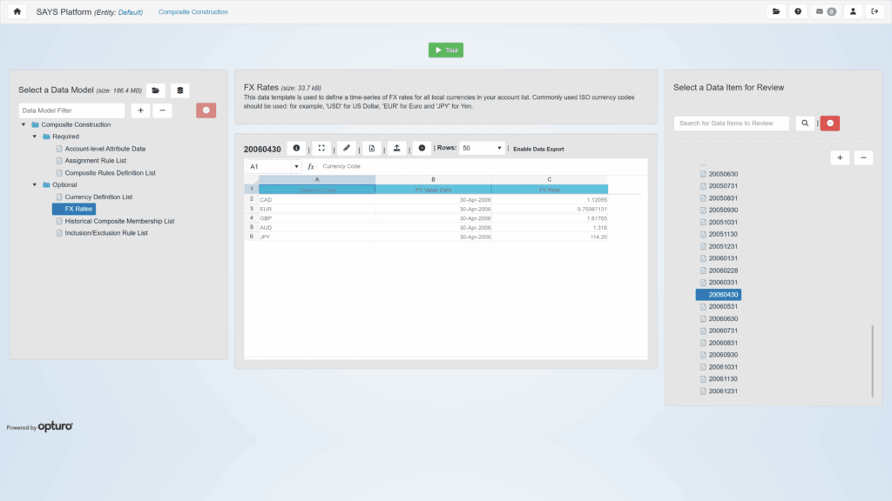This screenshot has width=892, height=501.
Task: Start the green Tour button
Action: [x=446, y=50]
